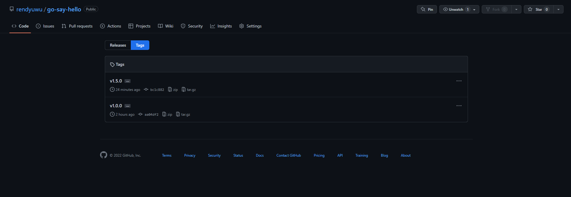Click Contact GitHub in the footer
This screenshot has width=571, height=197.
289,155
